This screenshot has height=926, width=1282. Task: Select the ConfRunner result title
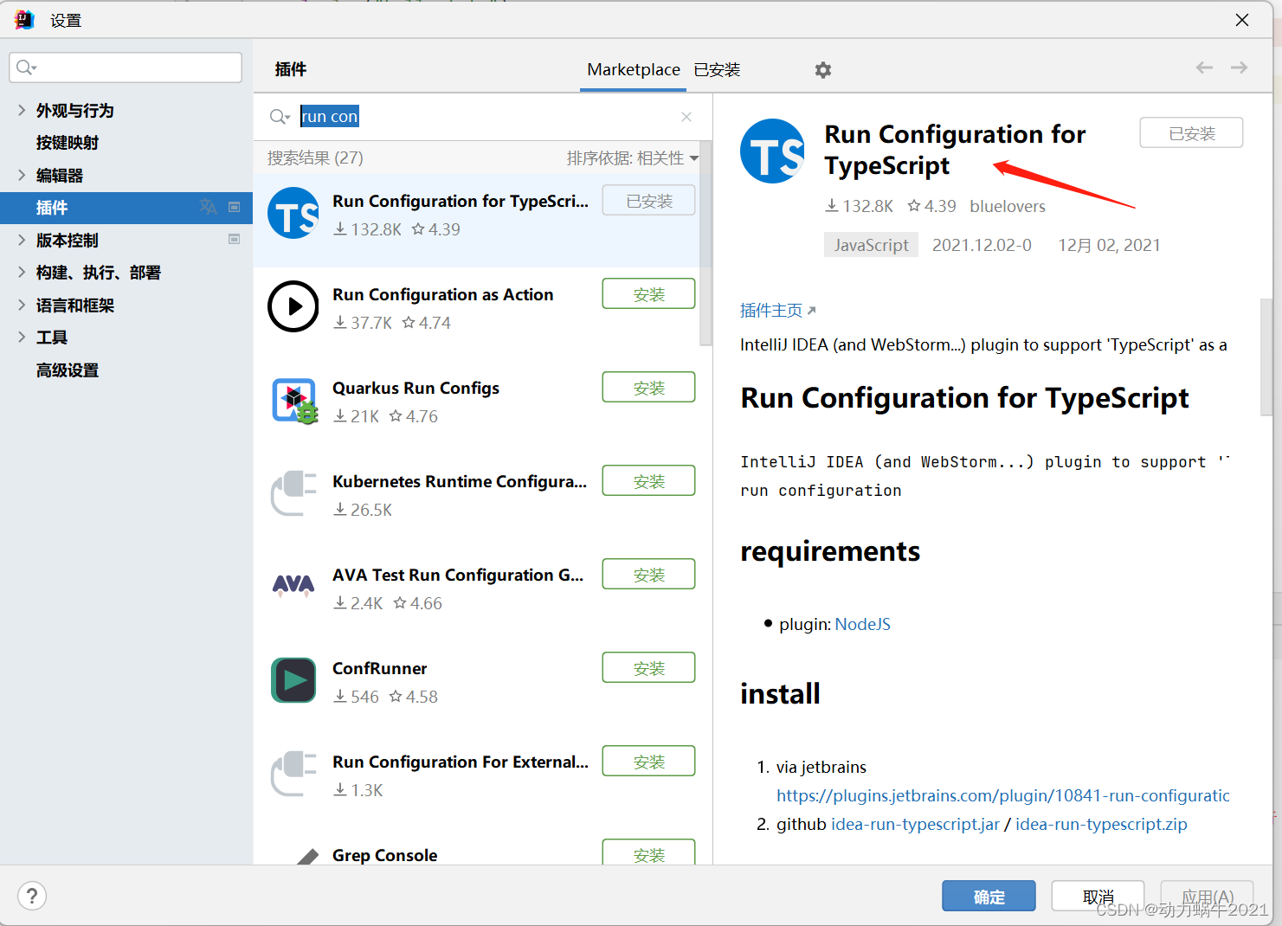click(379, 668)
